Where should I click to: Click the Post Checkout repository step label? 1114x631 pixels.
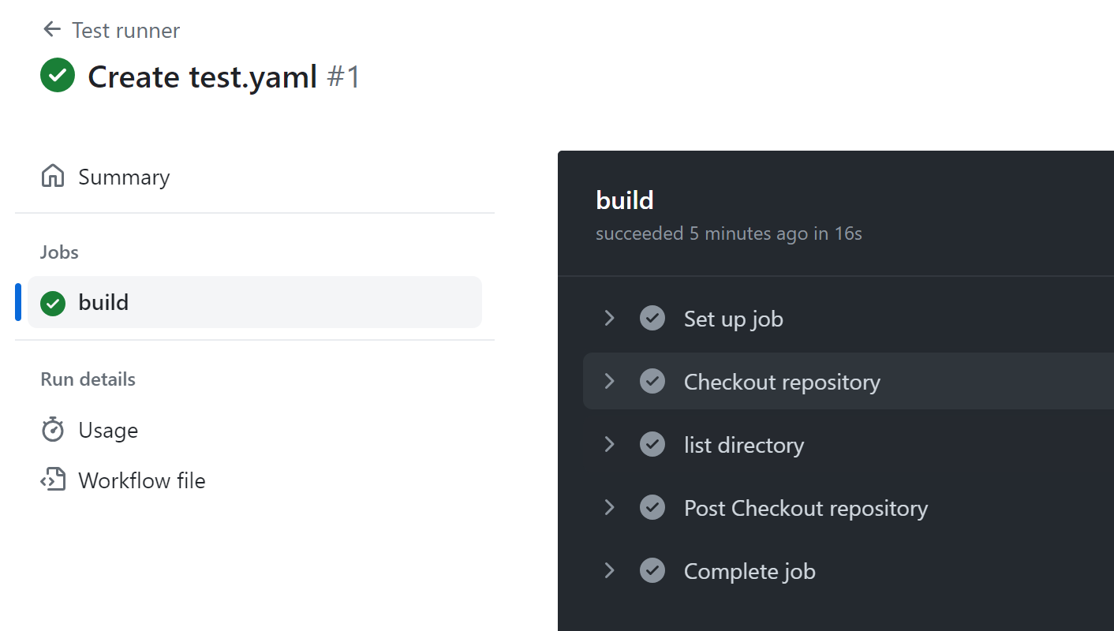(x=806, y=509)
